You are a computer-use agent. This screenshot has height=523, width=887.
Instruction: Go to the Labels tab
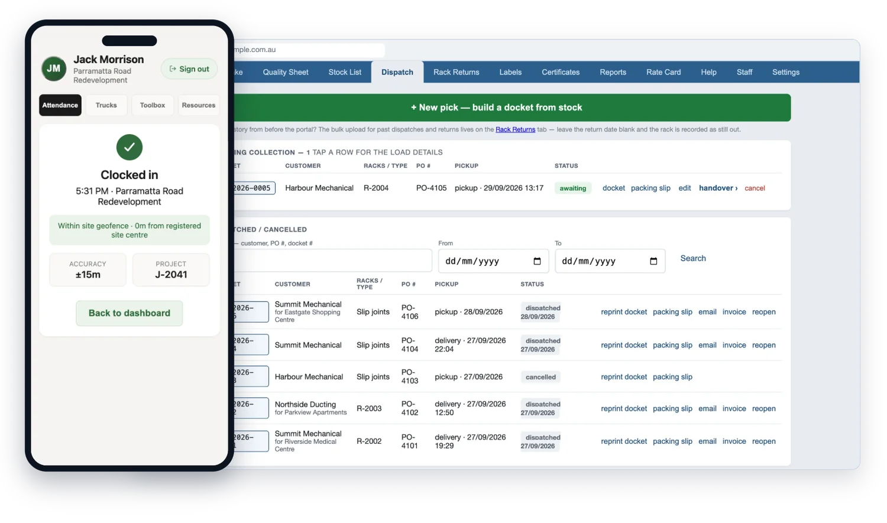(x=510, y=72)
